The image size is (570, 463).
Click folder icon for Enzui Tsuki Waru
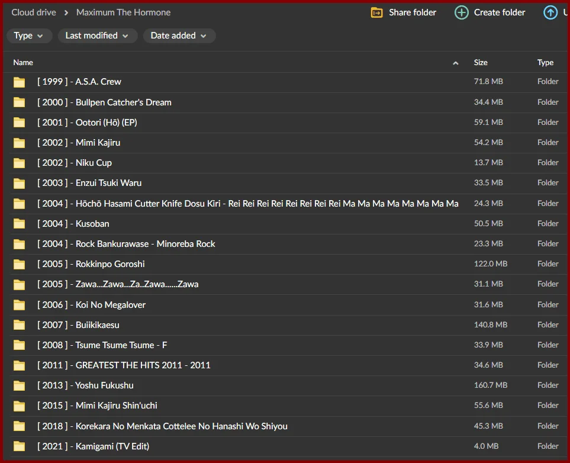tap(20, 184)
